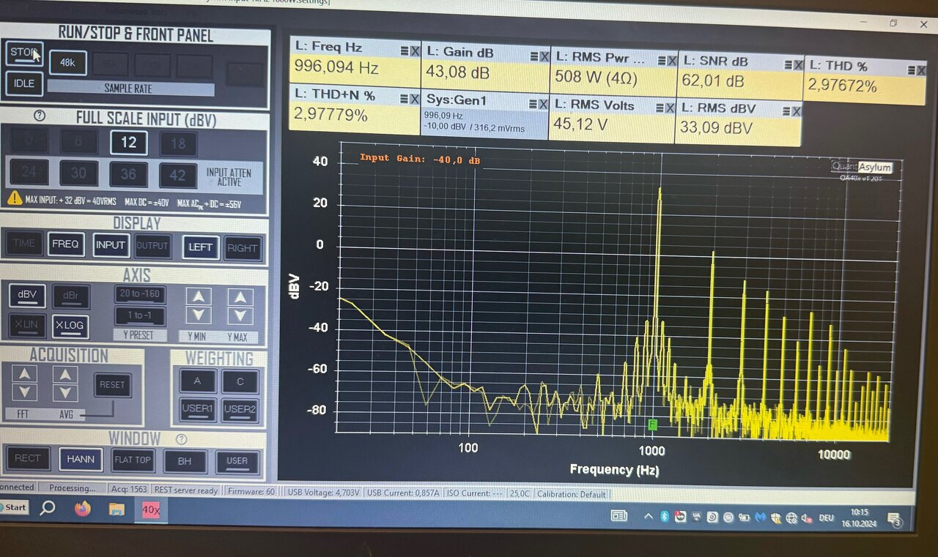Select the 40x app icon in taskbar
938x557 pixels.
pos(151,510)
